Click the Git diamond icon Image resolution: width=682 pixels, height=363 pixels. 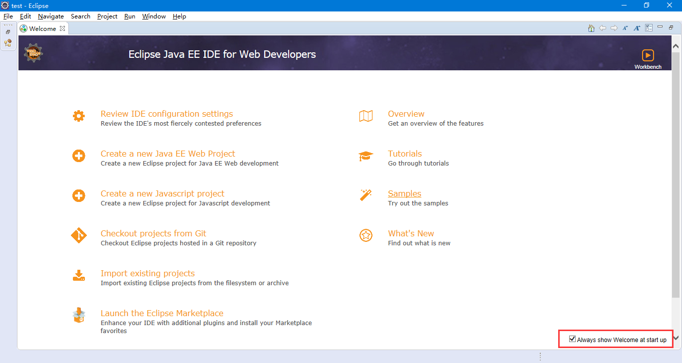pyautogui.click(x=78, y=235)
